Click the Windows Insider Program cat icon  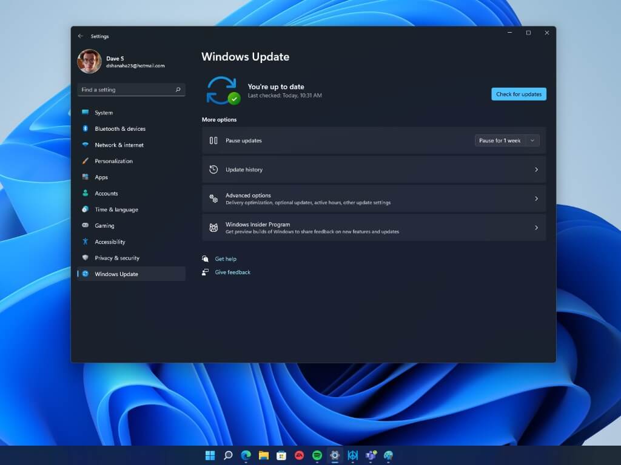coord(213,228)
